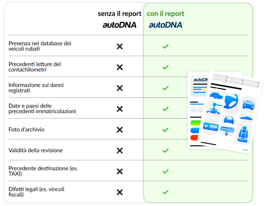Click the 'con il report' column heading
The height and width of the screenshot is (206, 266).
pyautogui.click(x=165, y=14)
